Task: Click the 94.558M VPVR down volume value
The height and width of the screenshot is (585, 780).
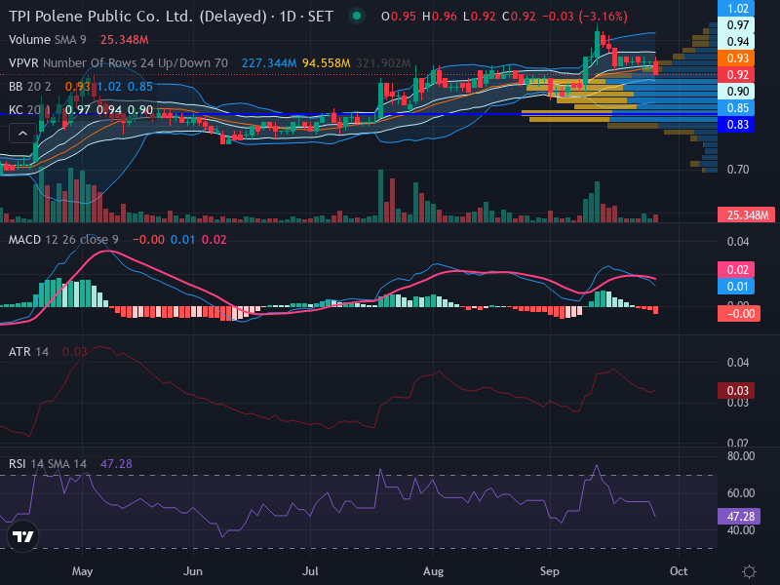Action: point(327,63)
